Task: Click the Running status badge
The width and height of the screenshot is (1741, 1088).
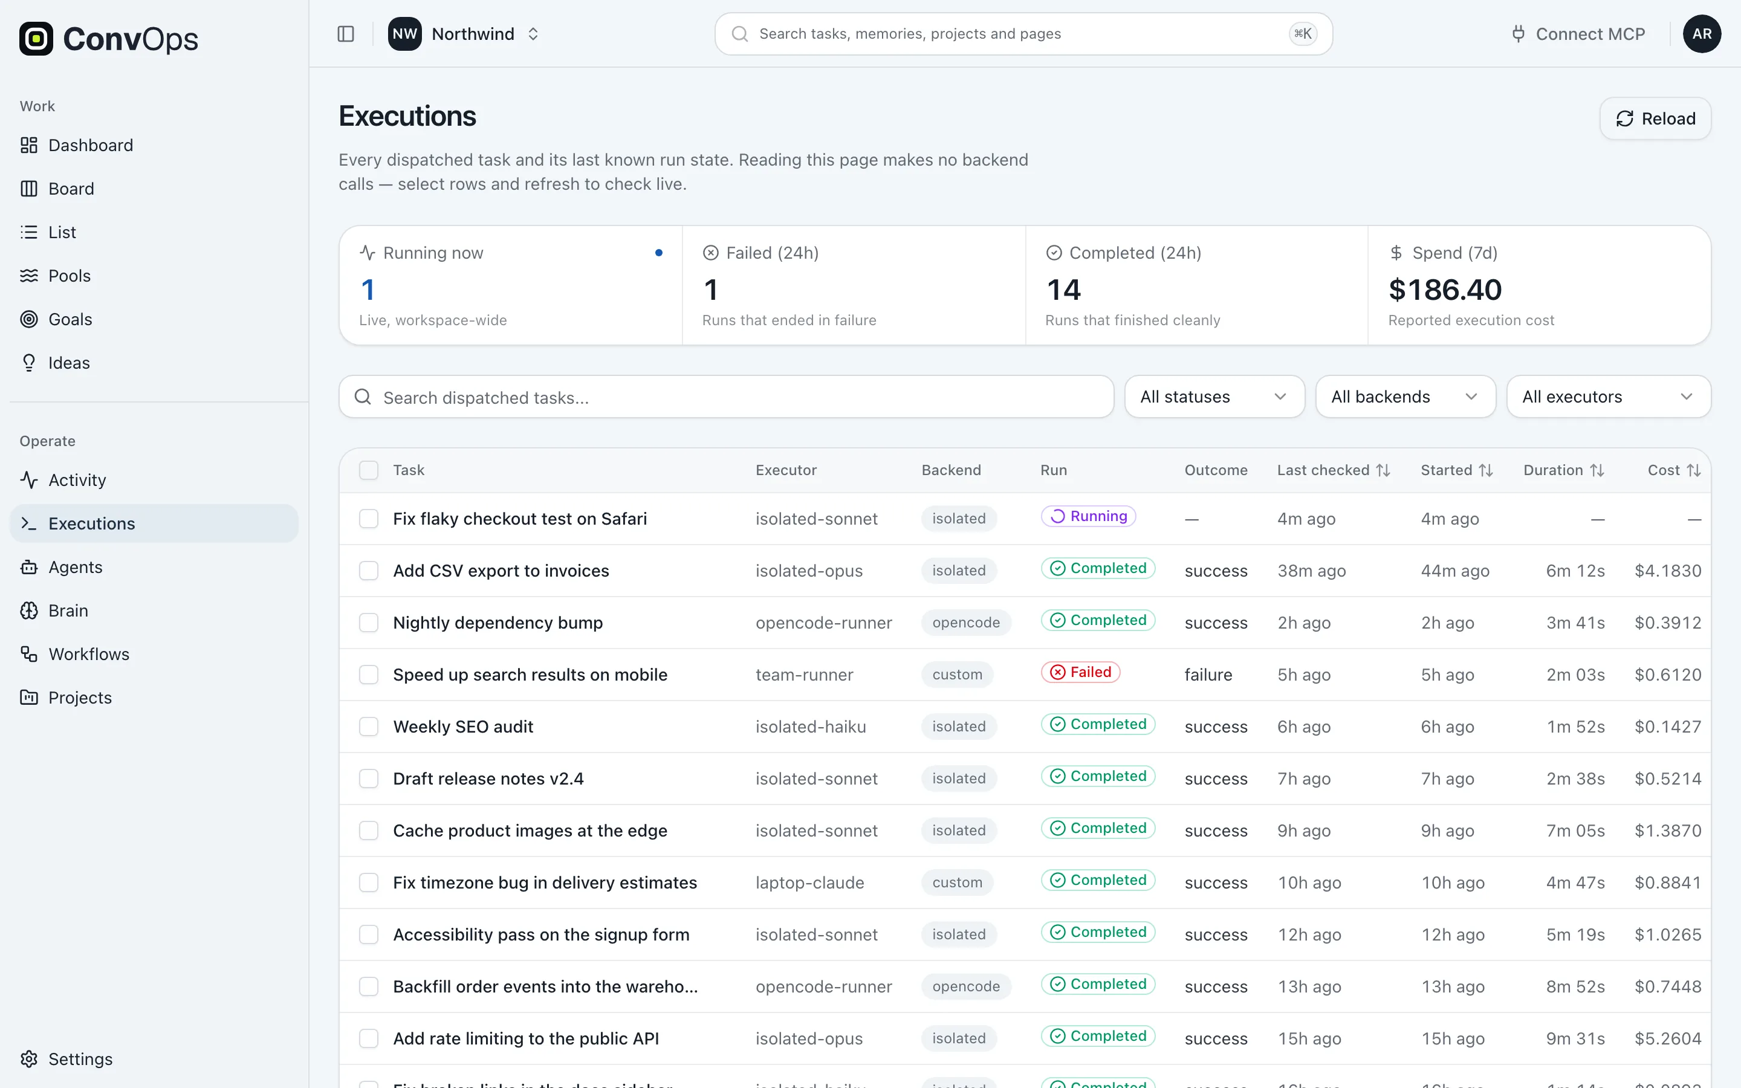Action: (x=1089, y=516)
